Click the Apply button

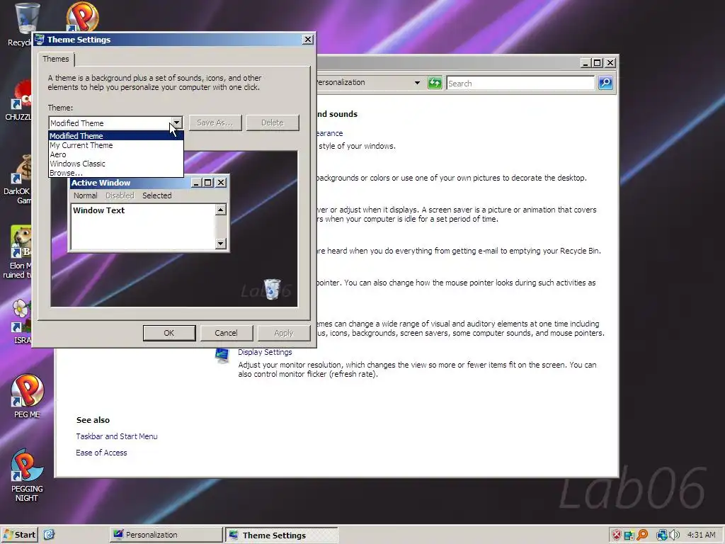coord(283,333)
